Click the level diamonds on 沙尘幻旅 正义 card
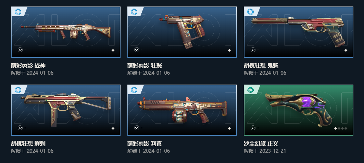 pos(341,128)
